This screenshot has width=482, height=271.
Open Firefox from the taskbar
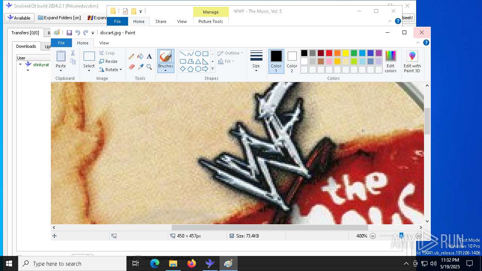pyautogui.click(x=192, y=263)
